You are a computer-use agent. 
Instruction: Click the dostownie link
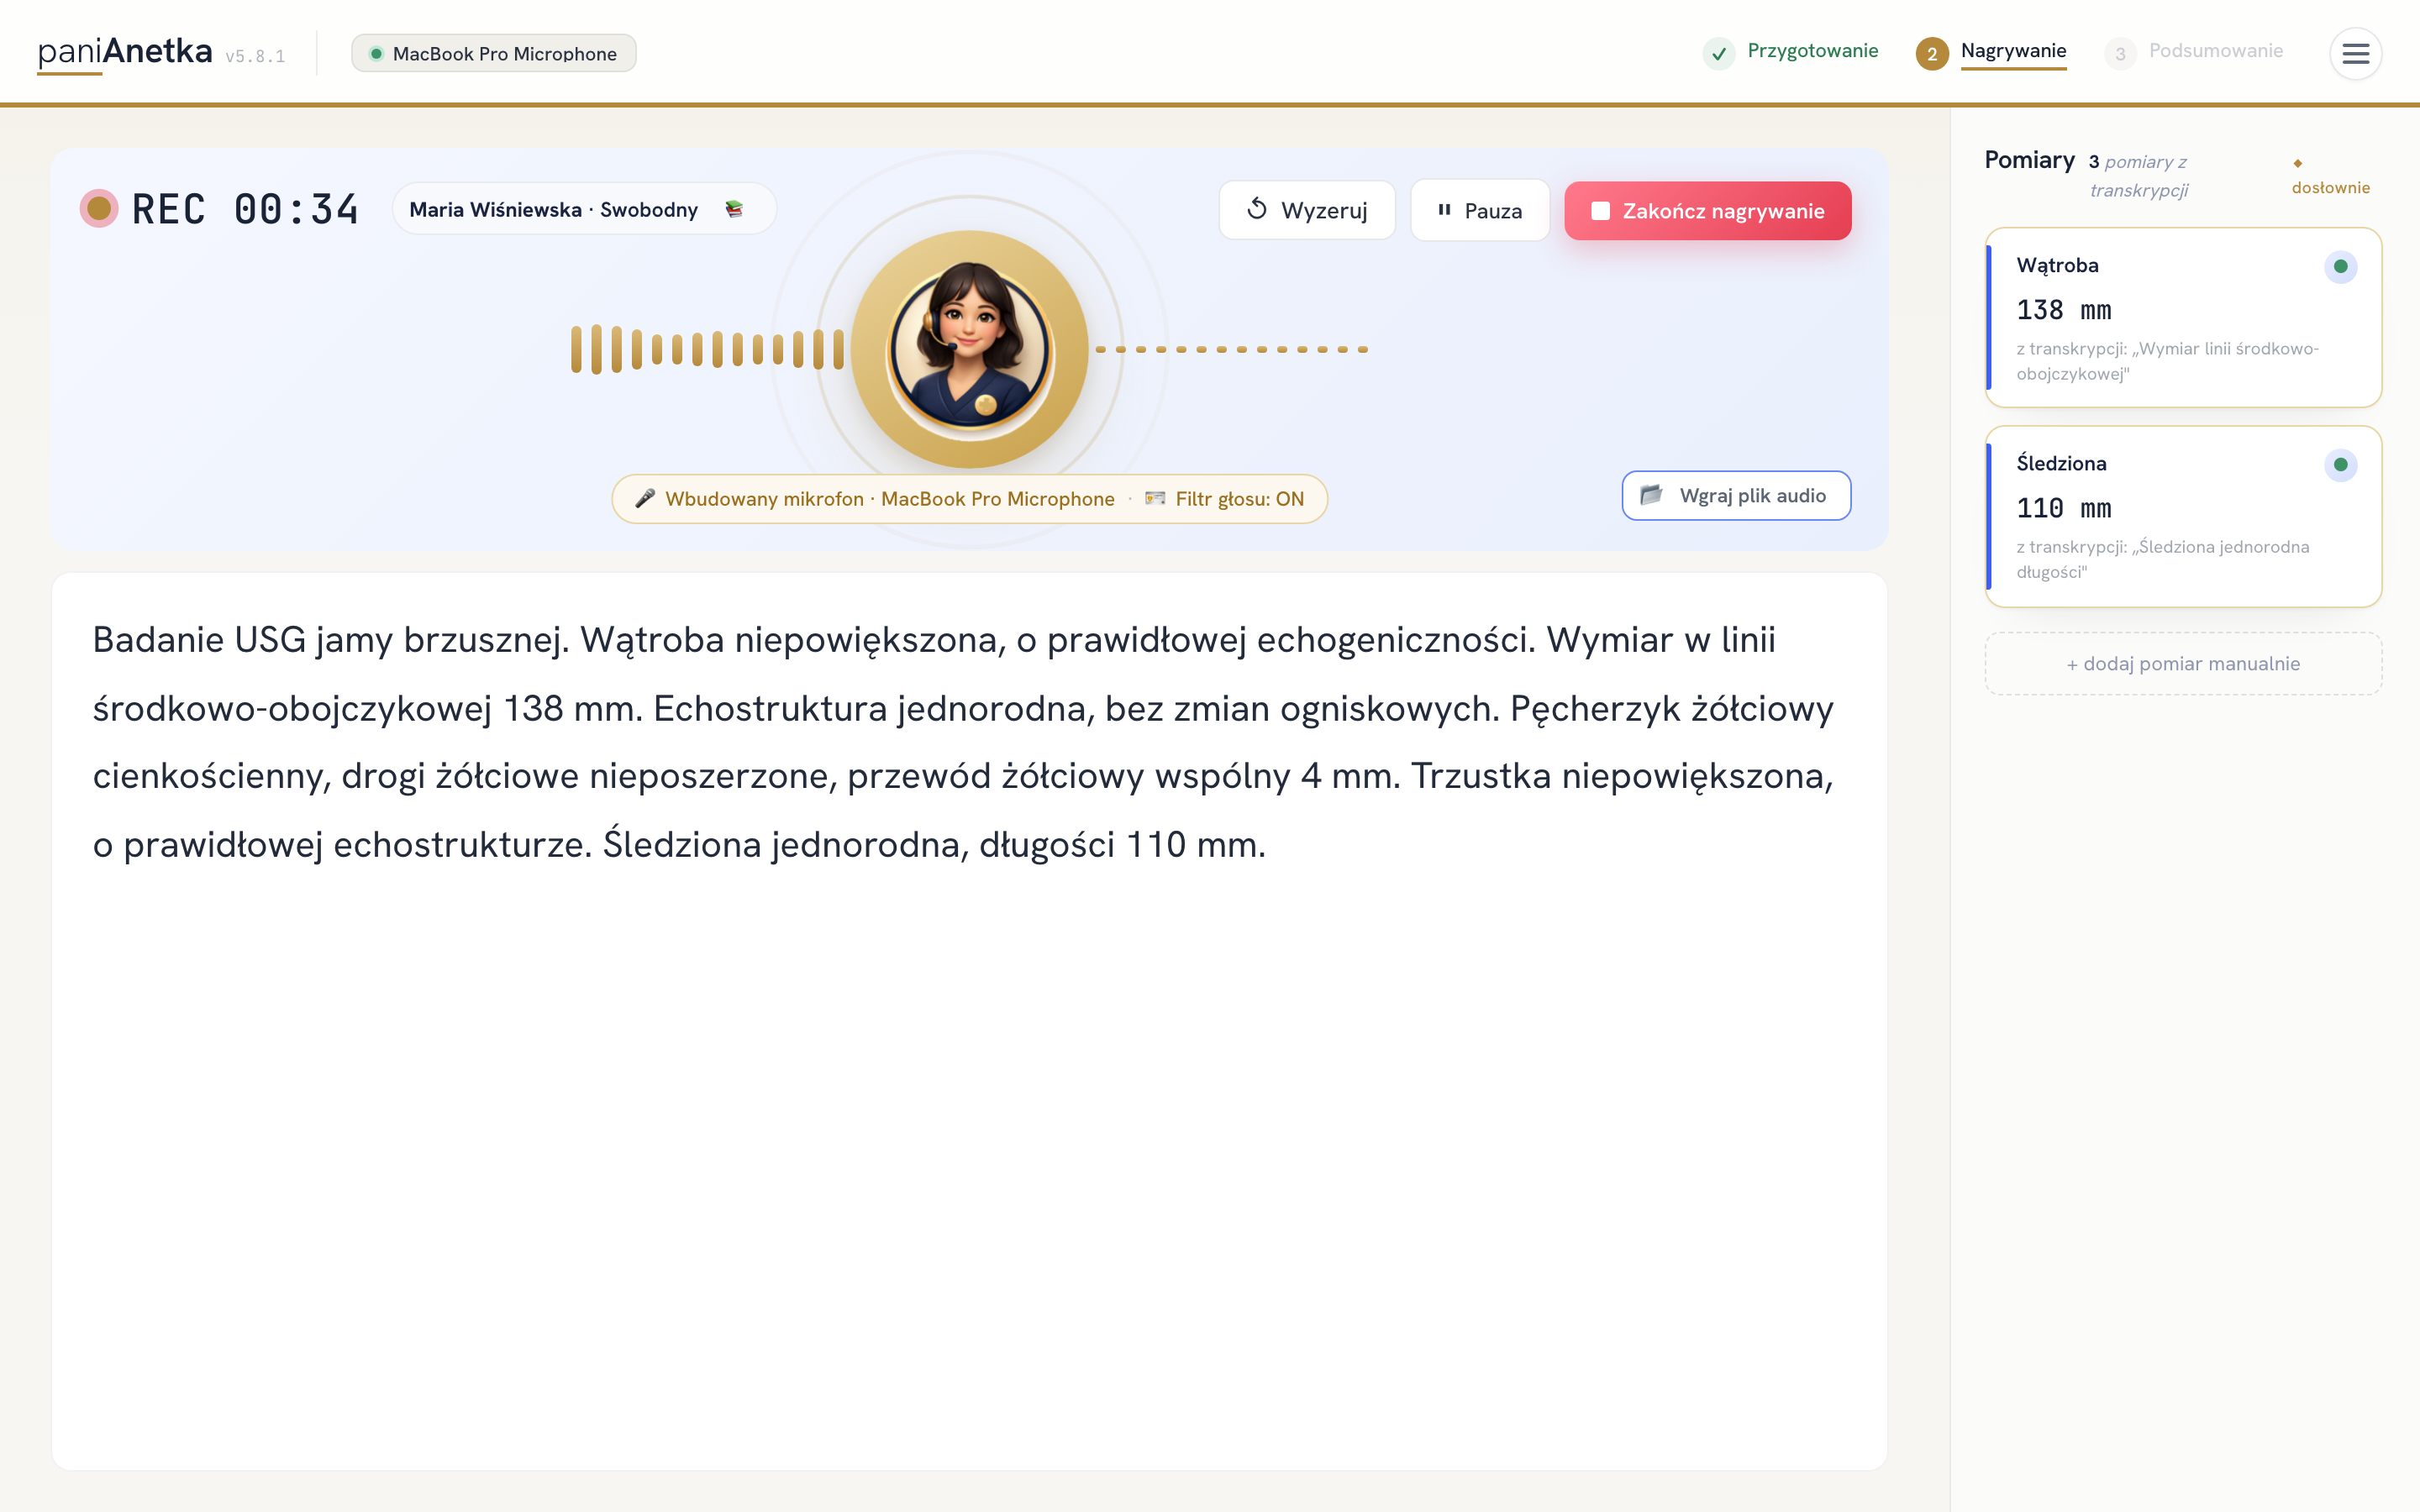(x=2330, y=187)
